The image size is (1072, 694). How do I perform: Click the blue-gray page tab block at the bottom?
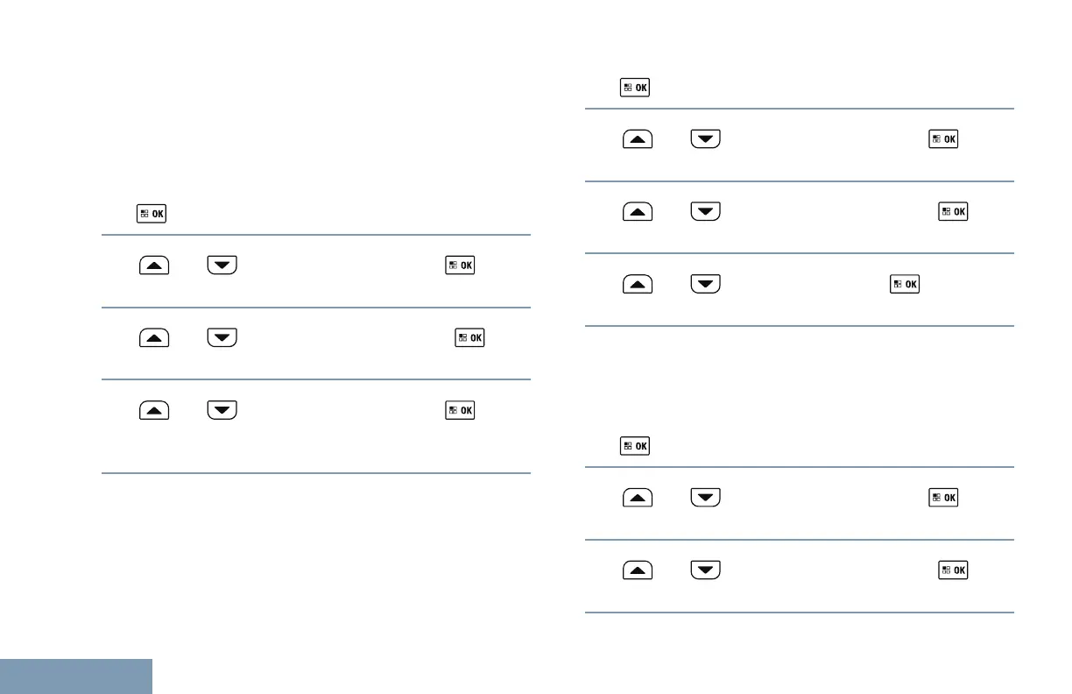pyautogui.click(x=75, y=676)
